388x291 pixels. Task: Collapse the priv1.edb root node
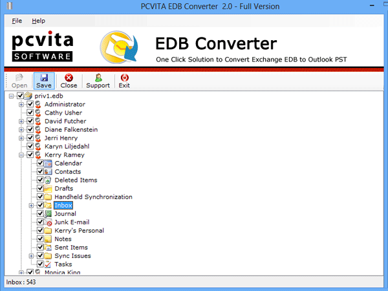point(11,96)
